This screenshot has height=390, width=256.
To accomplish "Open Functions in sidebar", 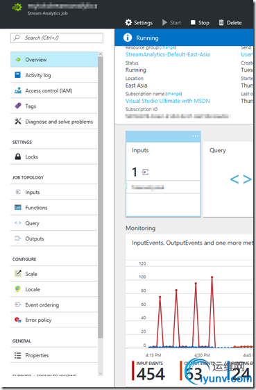I will coord(54,208).
